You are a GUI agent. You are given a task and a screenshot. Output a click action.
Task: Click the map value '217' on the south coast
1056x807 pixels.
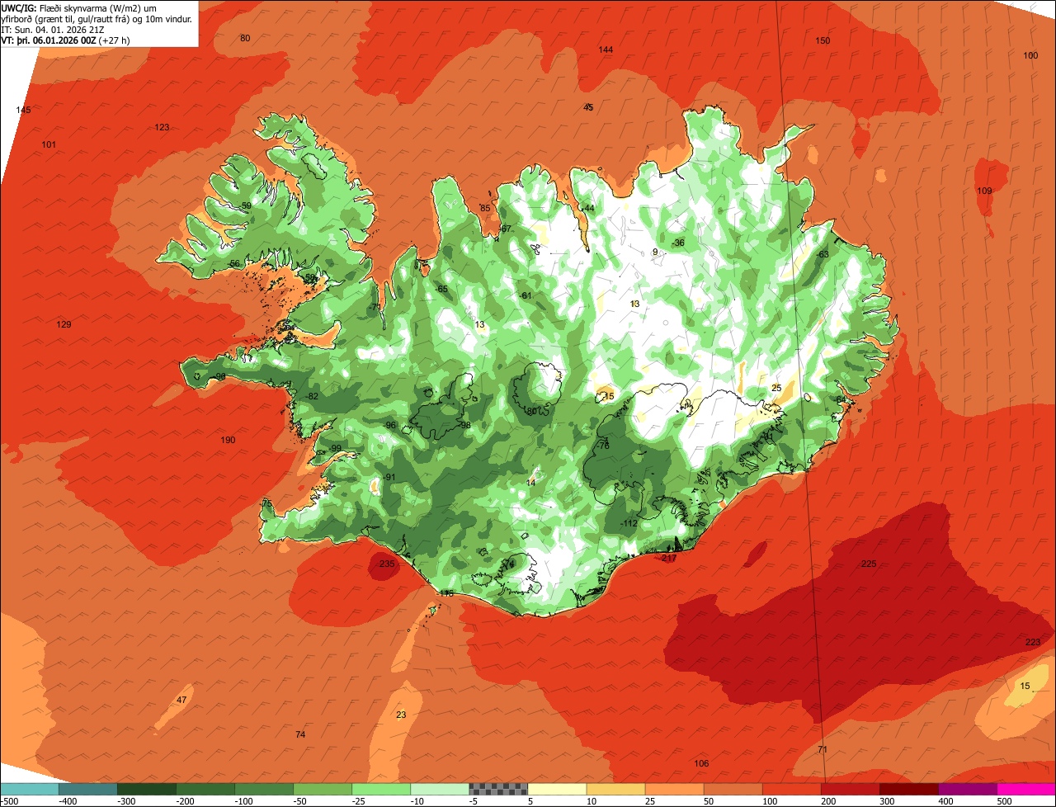(669, 559)
